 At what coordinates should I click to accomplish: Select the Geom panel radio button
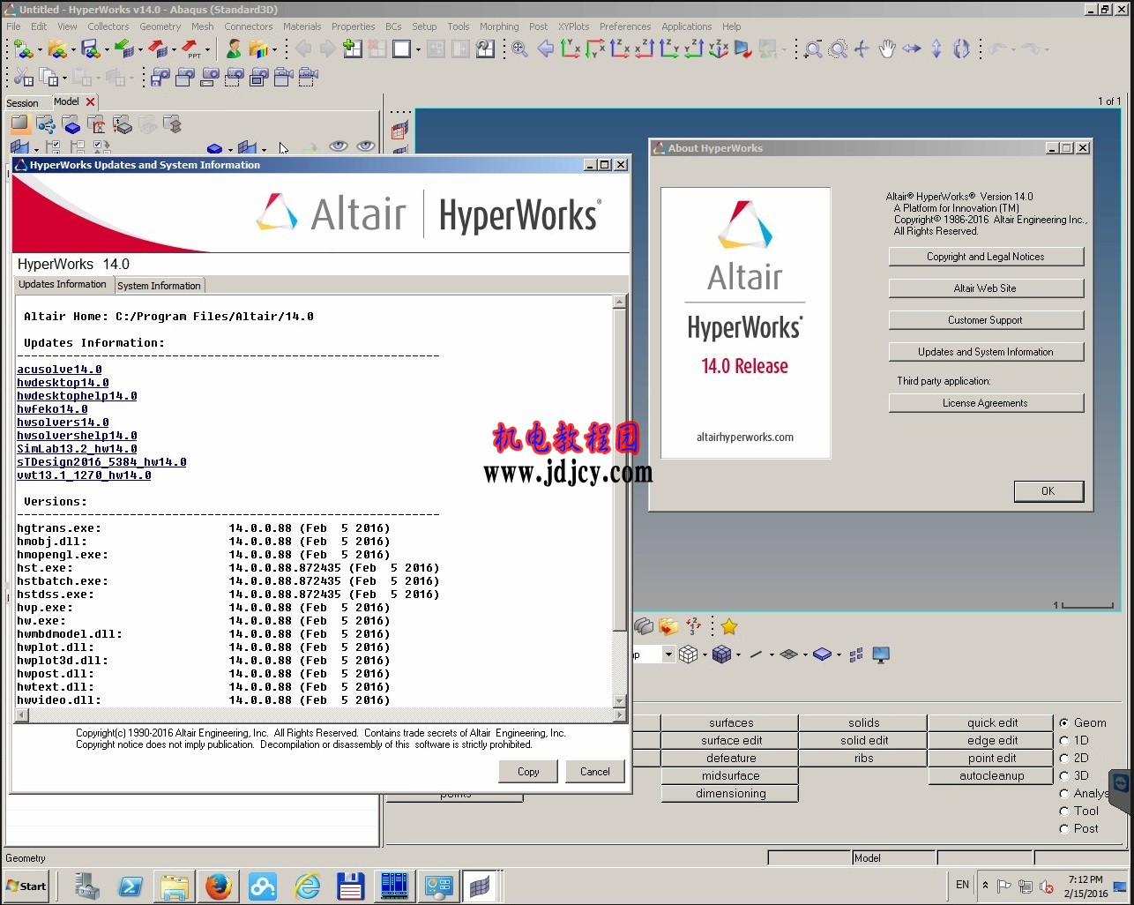[1064, 722]
